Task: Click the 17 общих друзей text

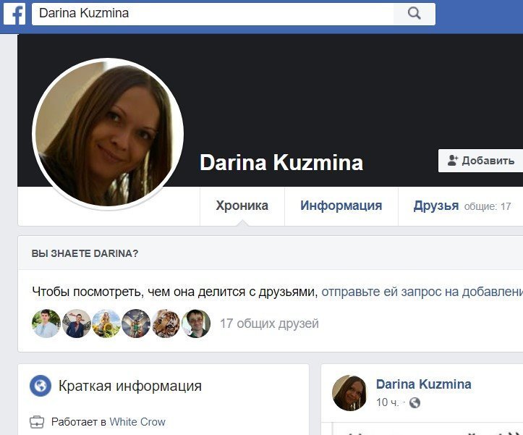Action: tap(269, 324)
